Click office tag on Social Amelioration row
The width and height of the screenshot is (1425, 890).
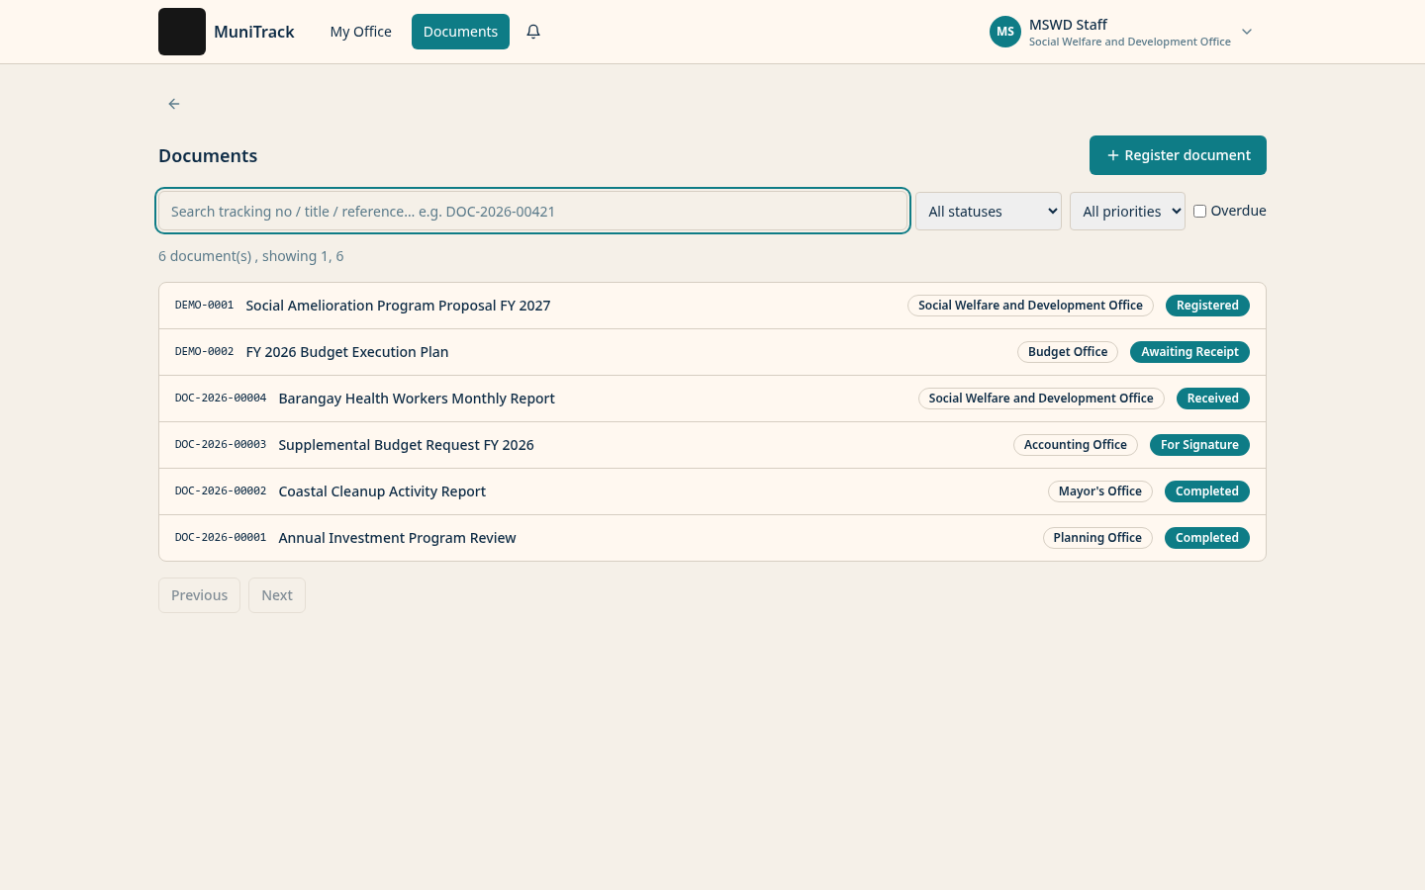[1030, 306]
